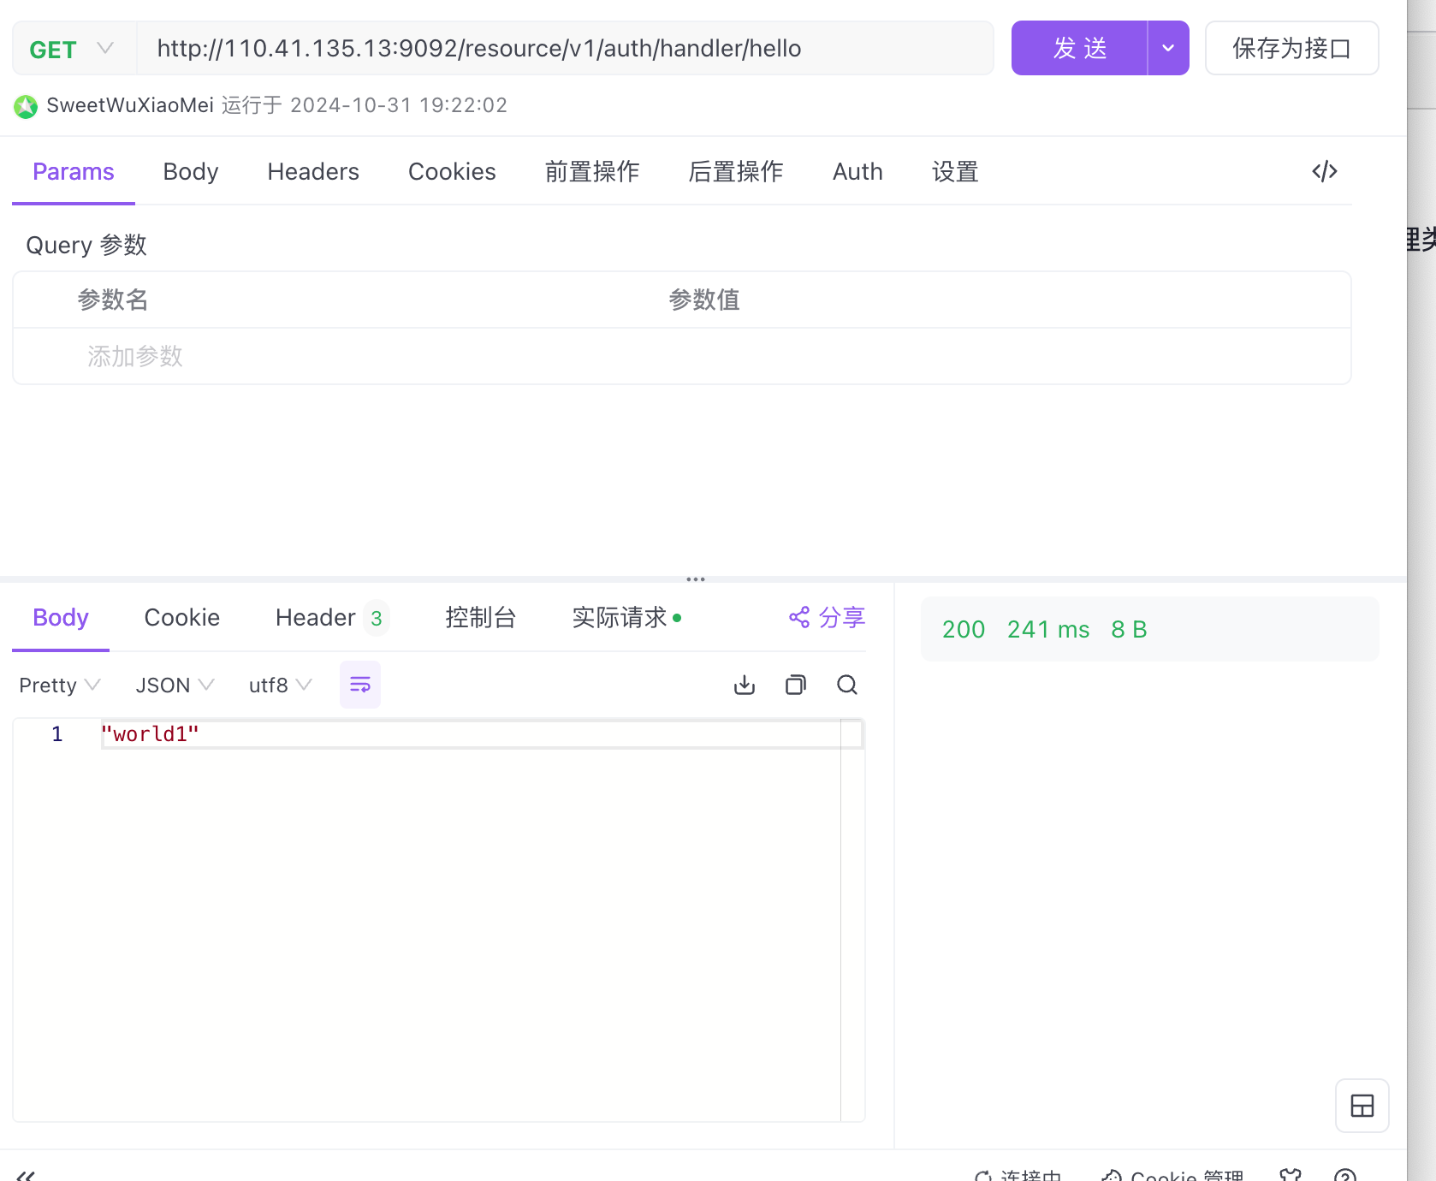Click the 参数名 column header
The width and height of the screenshot is (1436, 1181).
pyautogui.click(x=113, y=300)
